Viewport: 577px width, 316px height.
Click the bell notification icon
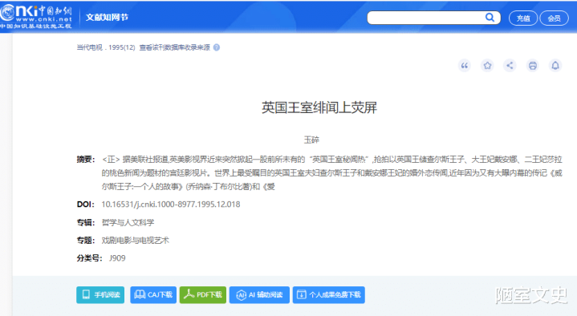[x=555, y=66]
